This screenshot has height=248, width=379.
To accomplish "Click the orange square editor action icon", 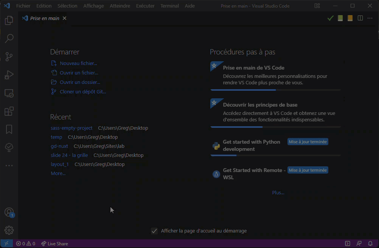I will pyautogui.click(x=350, y=18).
